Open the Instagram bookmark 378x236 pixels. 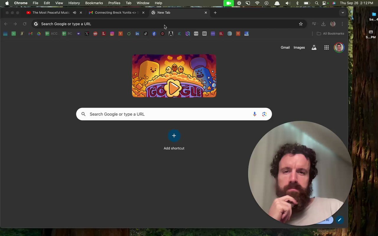tap(112, 34)
